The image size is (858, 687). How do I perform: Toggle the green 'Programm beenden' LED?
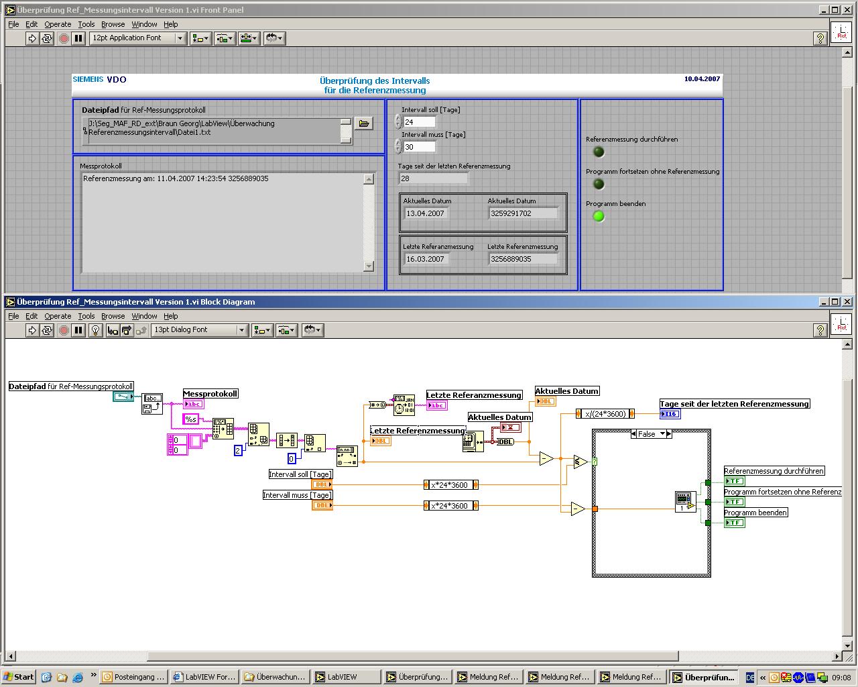599,216
